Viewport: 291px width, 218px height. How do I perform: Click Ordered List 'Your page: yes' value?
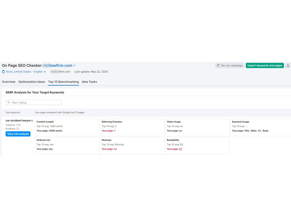point(45,149)
